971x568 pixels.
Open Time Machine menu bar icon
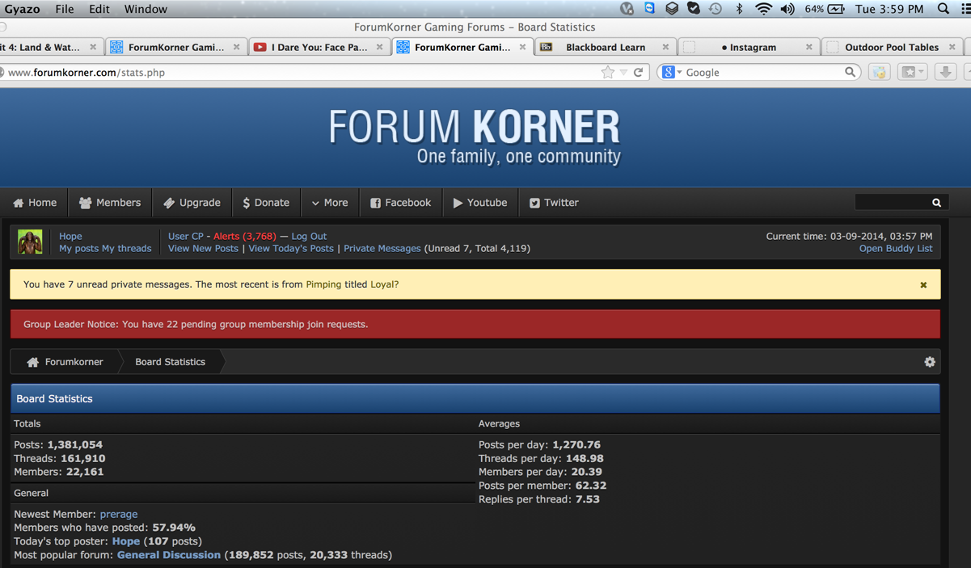[716, 9]
